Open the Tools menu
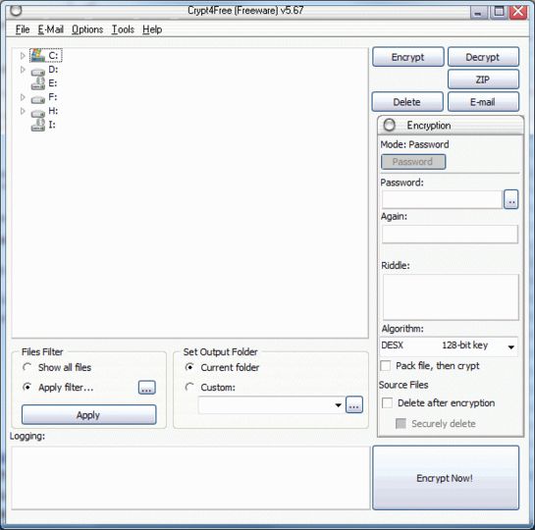 (123, 29)
